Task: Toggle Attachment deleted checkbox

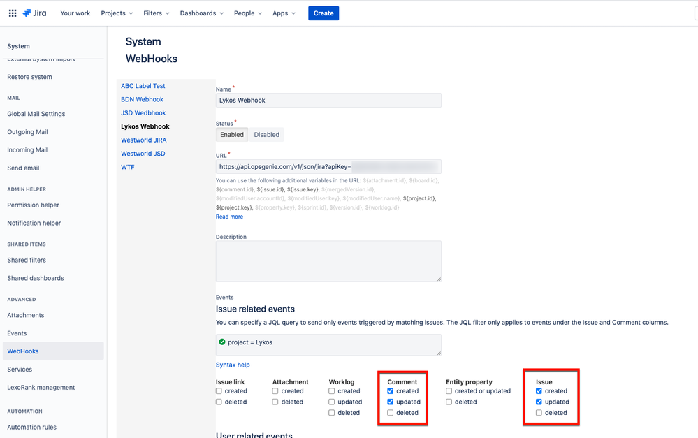Action: pyautogui.click(x=275, y=402)
